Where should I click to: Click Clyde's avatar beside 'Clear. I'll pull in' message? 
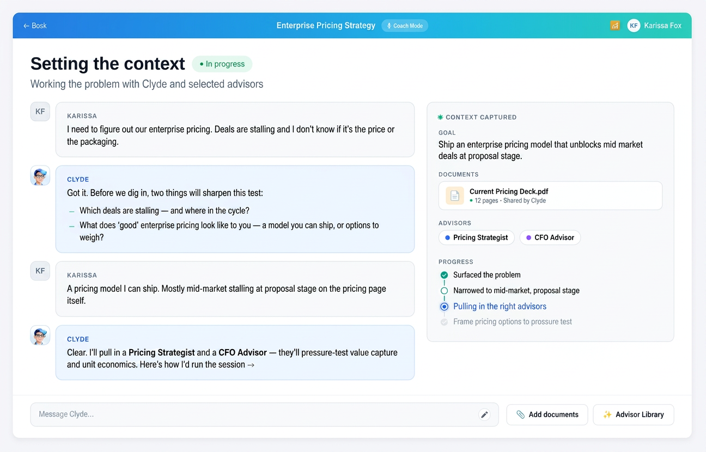pos(40,335)
